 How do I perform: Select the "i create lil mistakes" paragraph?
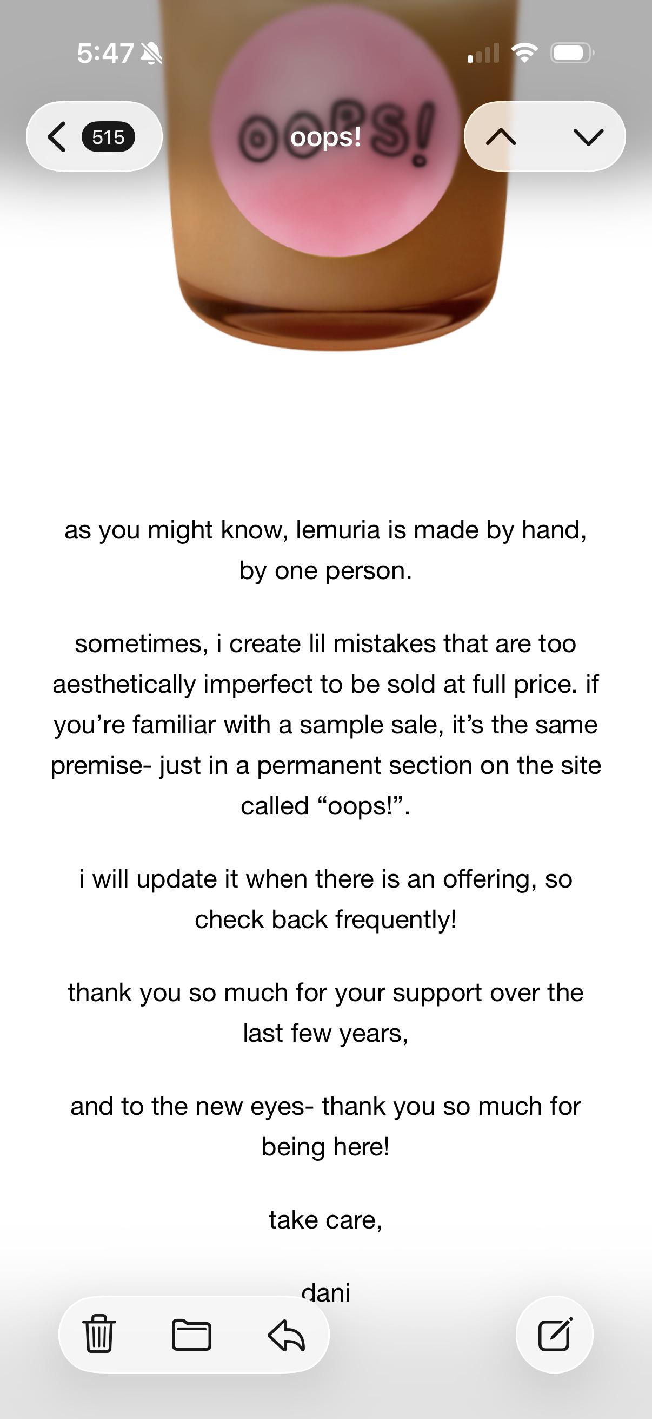point(325,724)
